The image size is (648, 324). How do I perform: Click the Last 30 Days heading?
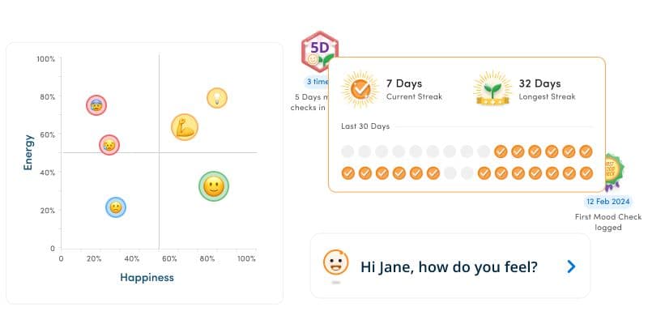[x=365, y=126]
